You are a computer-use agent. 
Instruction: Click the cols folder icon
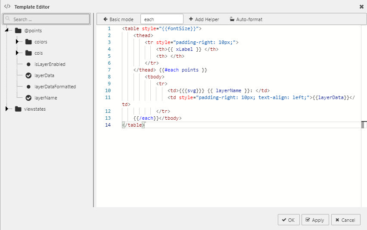pyautogui.click(x=28, y=53)
